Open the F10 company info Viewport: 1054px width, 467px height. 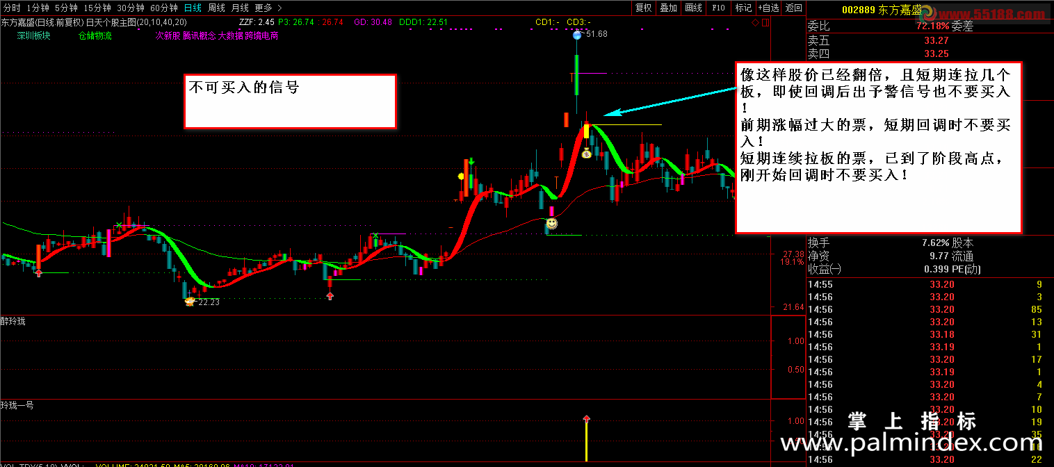tap(718, 8)
